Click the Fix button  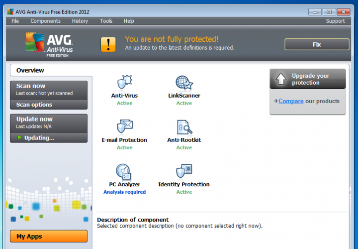tap(317, 44)
